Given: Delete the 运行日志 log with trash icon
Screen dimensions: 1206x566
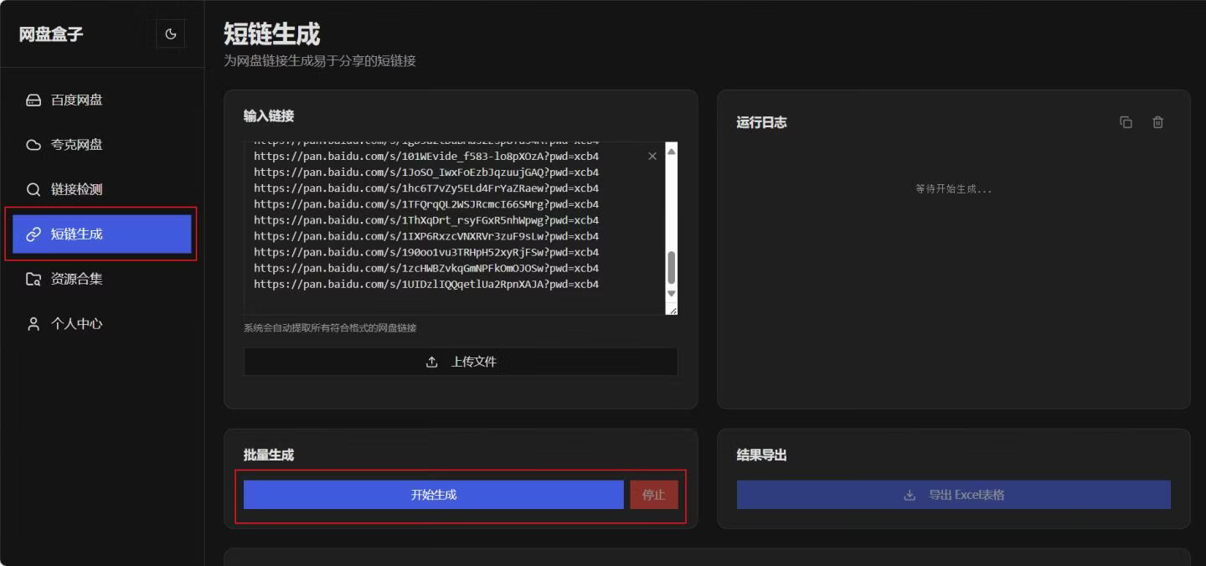Looking at the screenshot, I should 1157,122.
